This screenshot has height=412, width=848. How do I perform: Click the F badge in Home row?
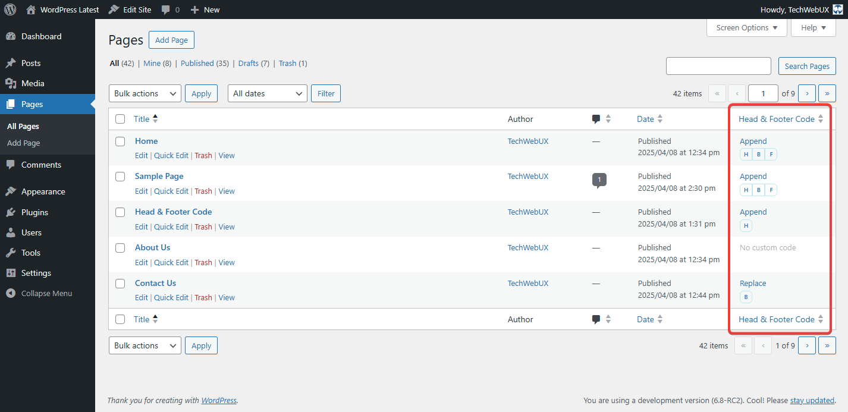(771, 155)
